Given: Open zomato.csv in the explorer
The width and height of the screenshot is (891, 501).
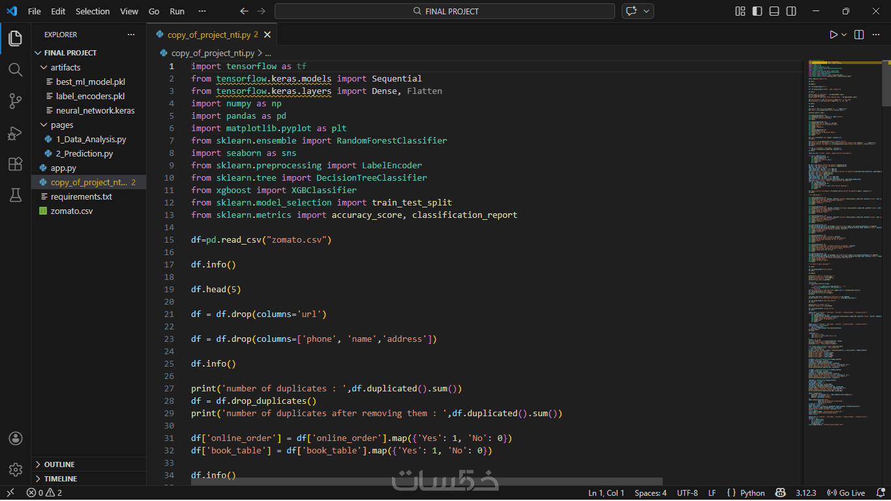Looking at the screenshot, I should pos(72,211).
